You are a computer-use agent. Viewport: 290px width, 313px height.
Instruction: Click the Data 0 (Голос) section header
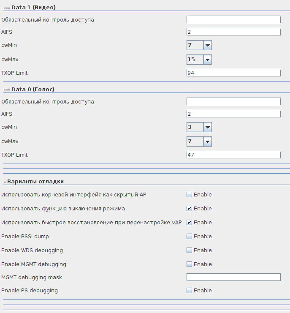click(x=29, y=89)
